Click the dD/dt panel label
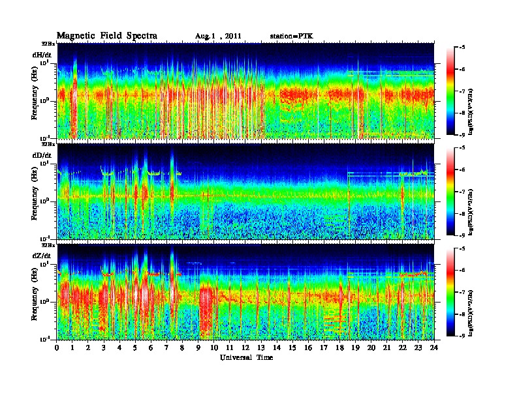The image size is (517, 399). 42,155
